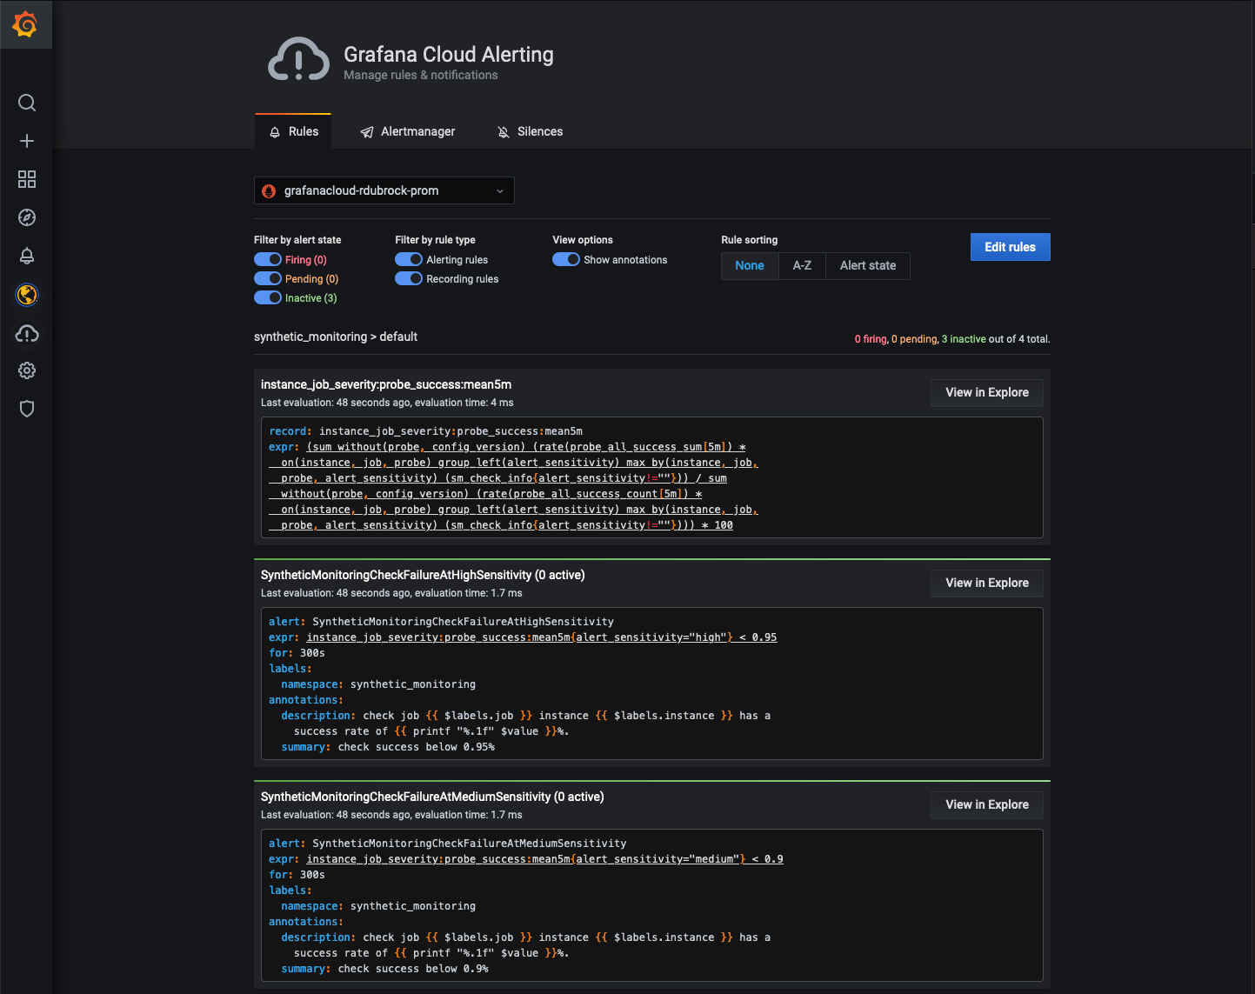Screen dimensions: 1255x994
Task: Switch to the Silences tab
Action: click(530, 131)
